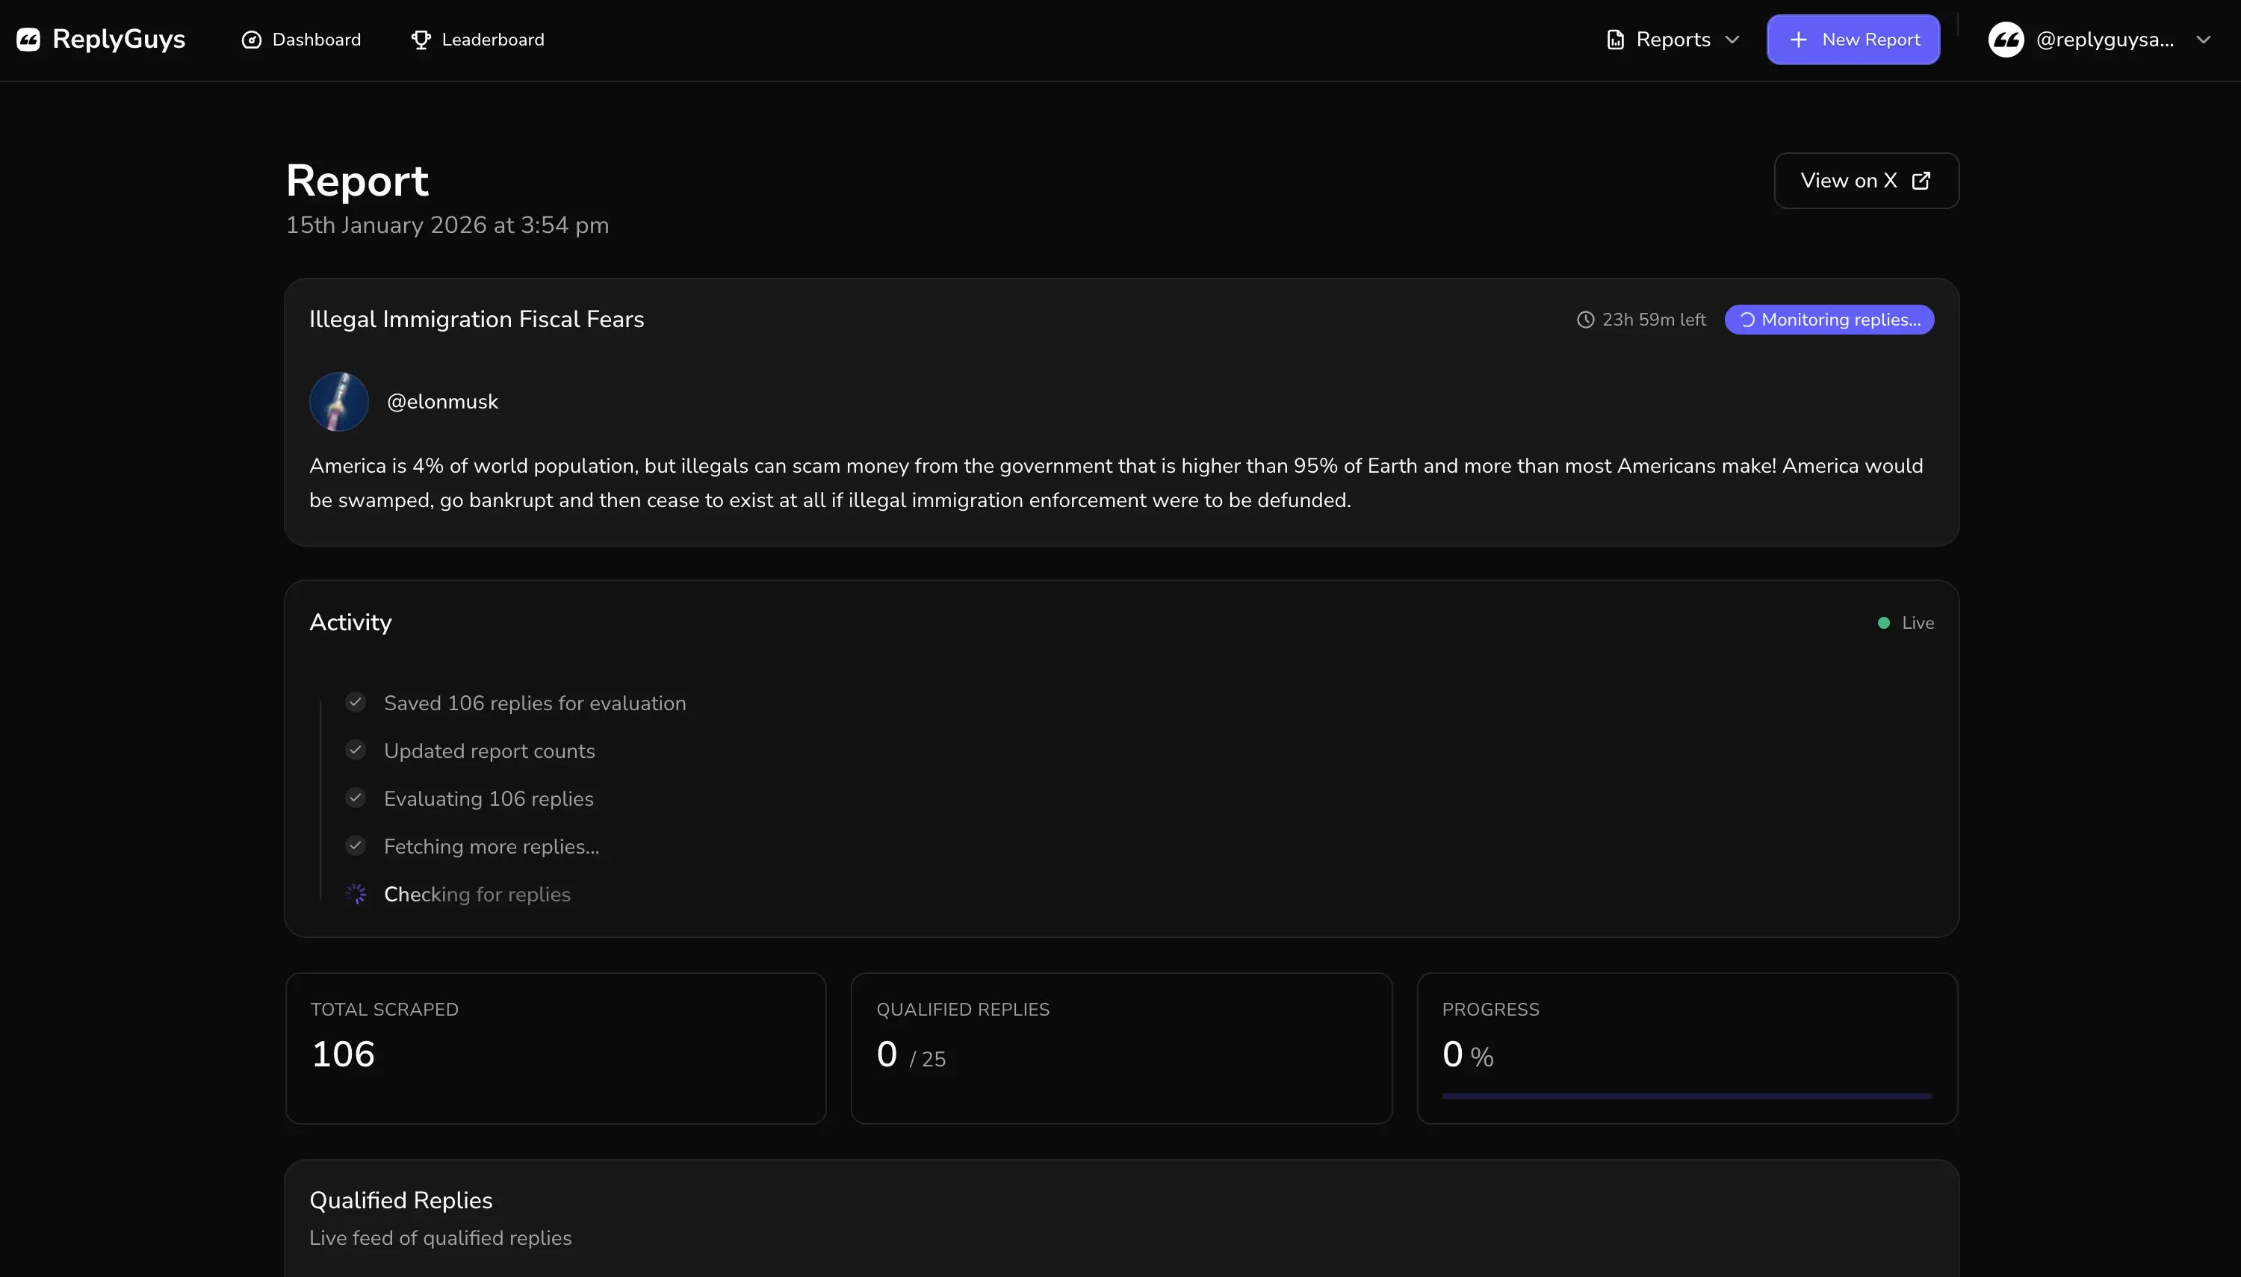The width and height of the screenshot is (2241, 1277).
Task: Open the account menu chevron
Action: click(2204, 40)
